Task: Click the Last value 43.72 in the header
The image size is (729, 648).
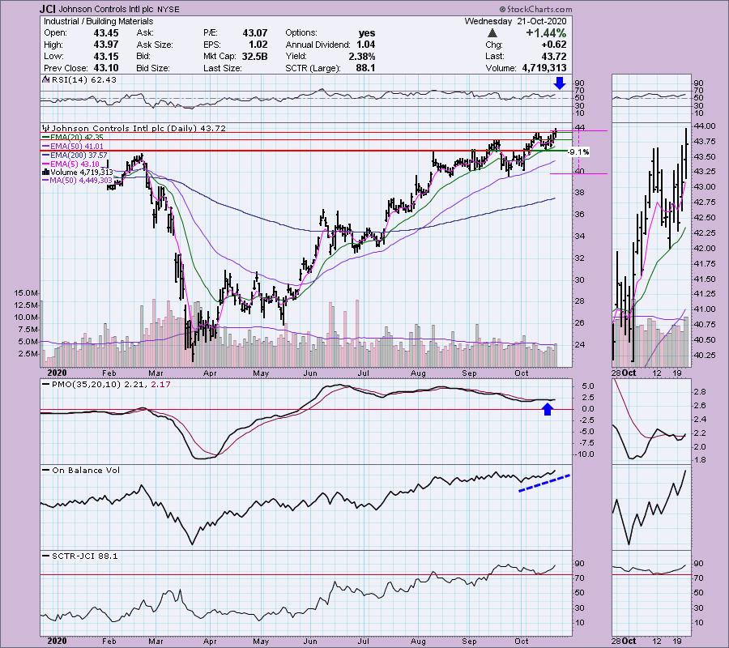Action: pyautogui.click(x=554, y=56)
